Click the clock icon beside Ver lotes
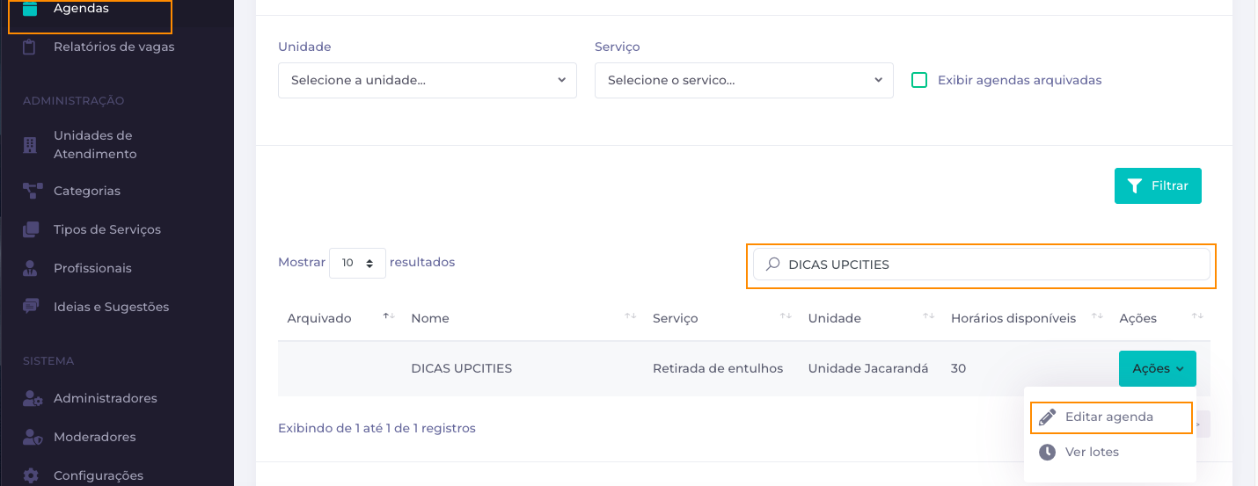This screenshot has height=486, width=1258. pos(1047,452)
